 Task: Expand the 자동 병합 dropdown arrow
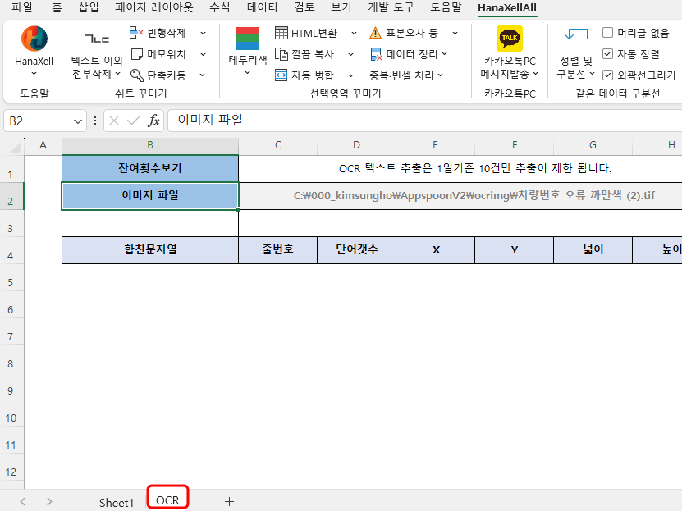click(x=350, y=75)
